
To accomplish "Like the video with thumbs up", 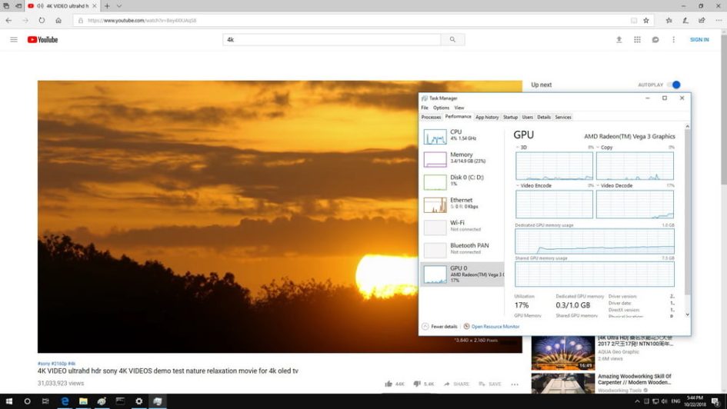I will click(389, 384).
